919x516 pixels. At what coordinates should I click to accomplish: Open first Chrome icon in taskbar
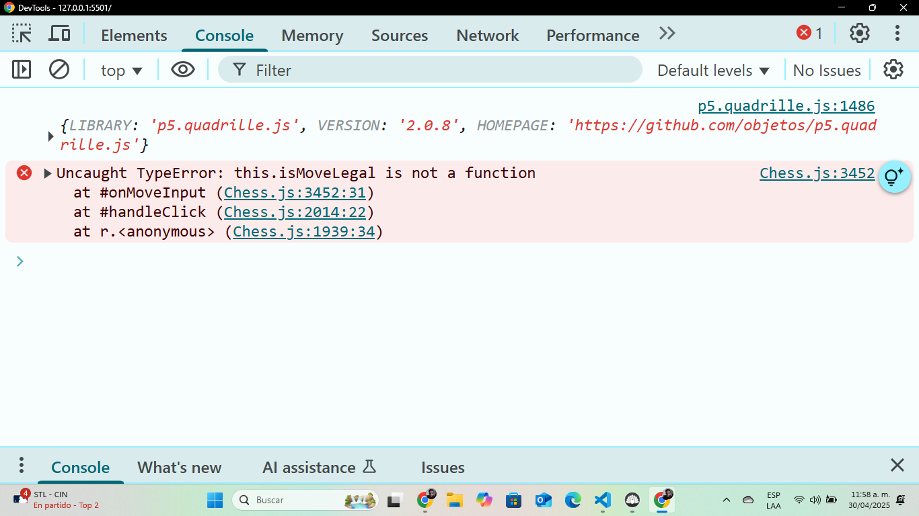coord(426,500)
